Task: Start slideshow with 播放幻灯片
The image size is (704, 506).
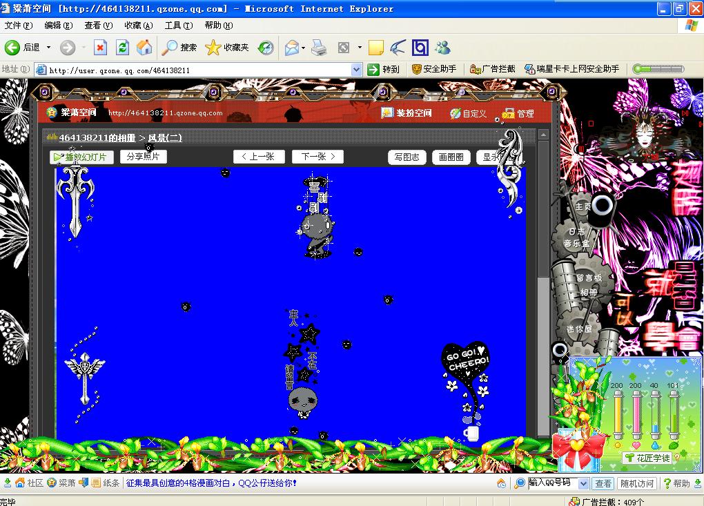Action: (x=81, y=157)
